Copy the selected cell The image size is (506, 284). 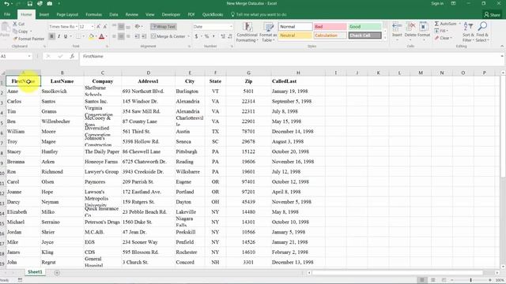(x=21, y=32)
